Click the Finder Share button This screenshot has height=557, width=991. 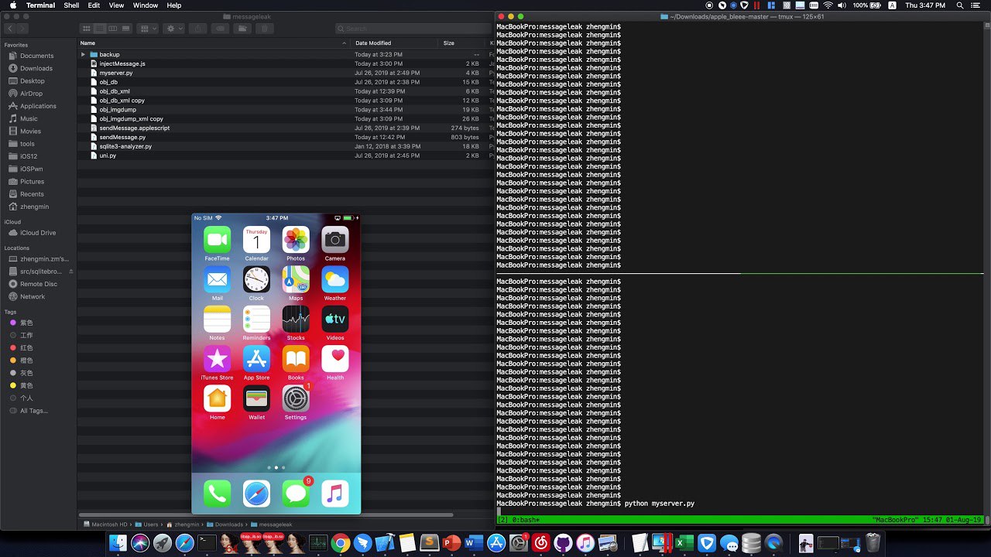click(197, 29)
